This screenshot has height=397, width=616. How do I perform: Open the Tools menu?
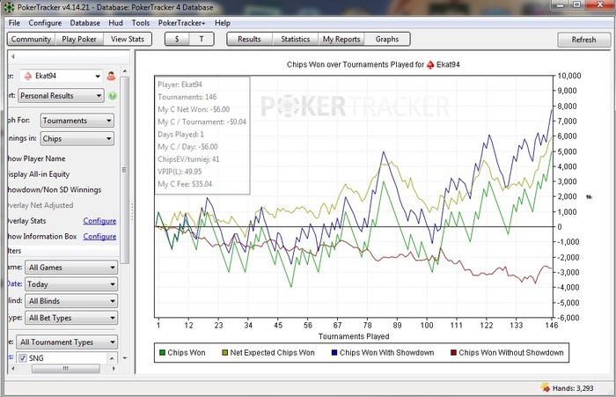pos(141,23)
